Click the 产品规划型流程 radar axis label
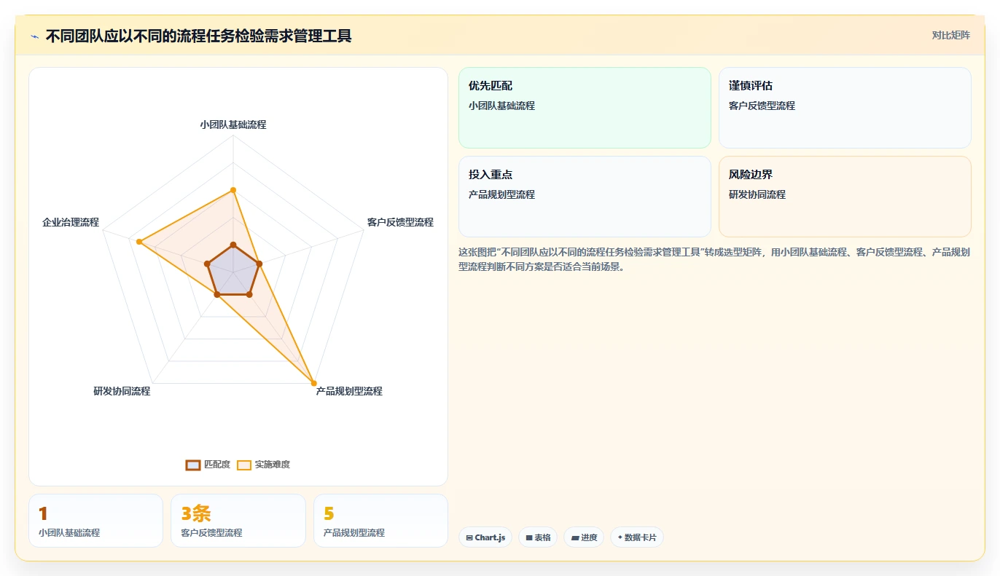The image size is (1000, 576). (349, 391)
